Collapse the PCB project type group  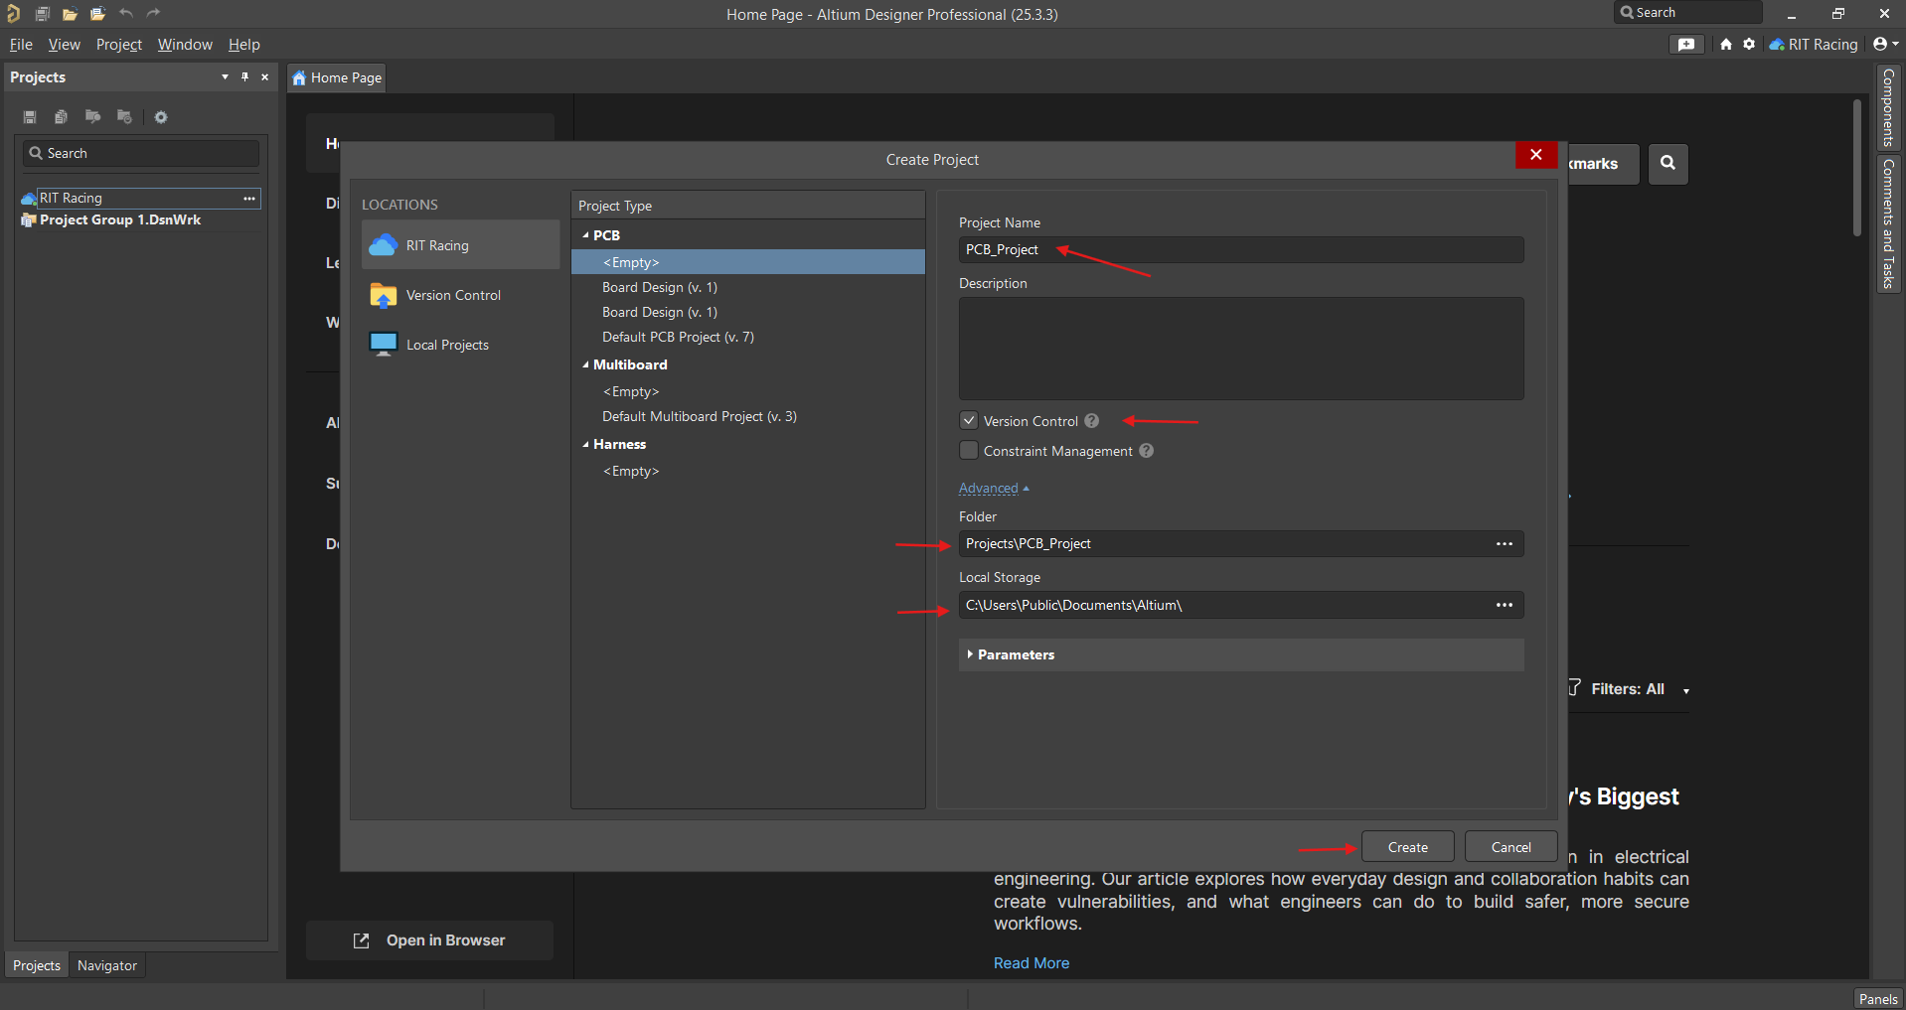(x=585, y=235)
